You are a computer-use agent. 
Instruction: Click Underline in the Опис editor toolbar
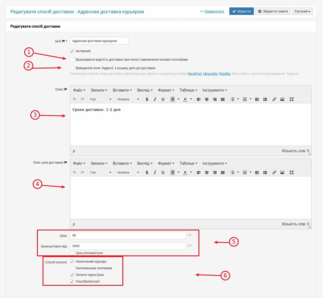[163, 99]
